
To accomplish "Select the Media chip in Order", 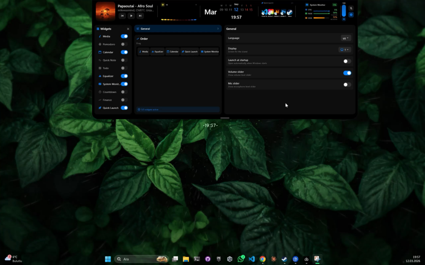I will click(x=143, y=52).
